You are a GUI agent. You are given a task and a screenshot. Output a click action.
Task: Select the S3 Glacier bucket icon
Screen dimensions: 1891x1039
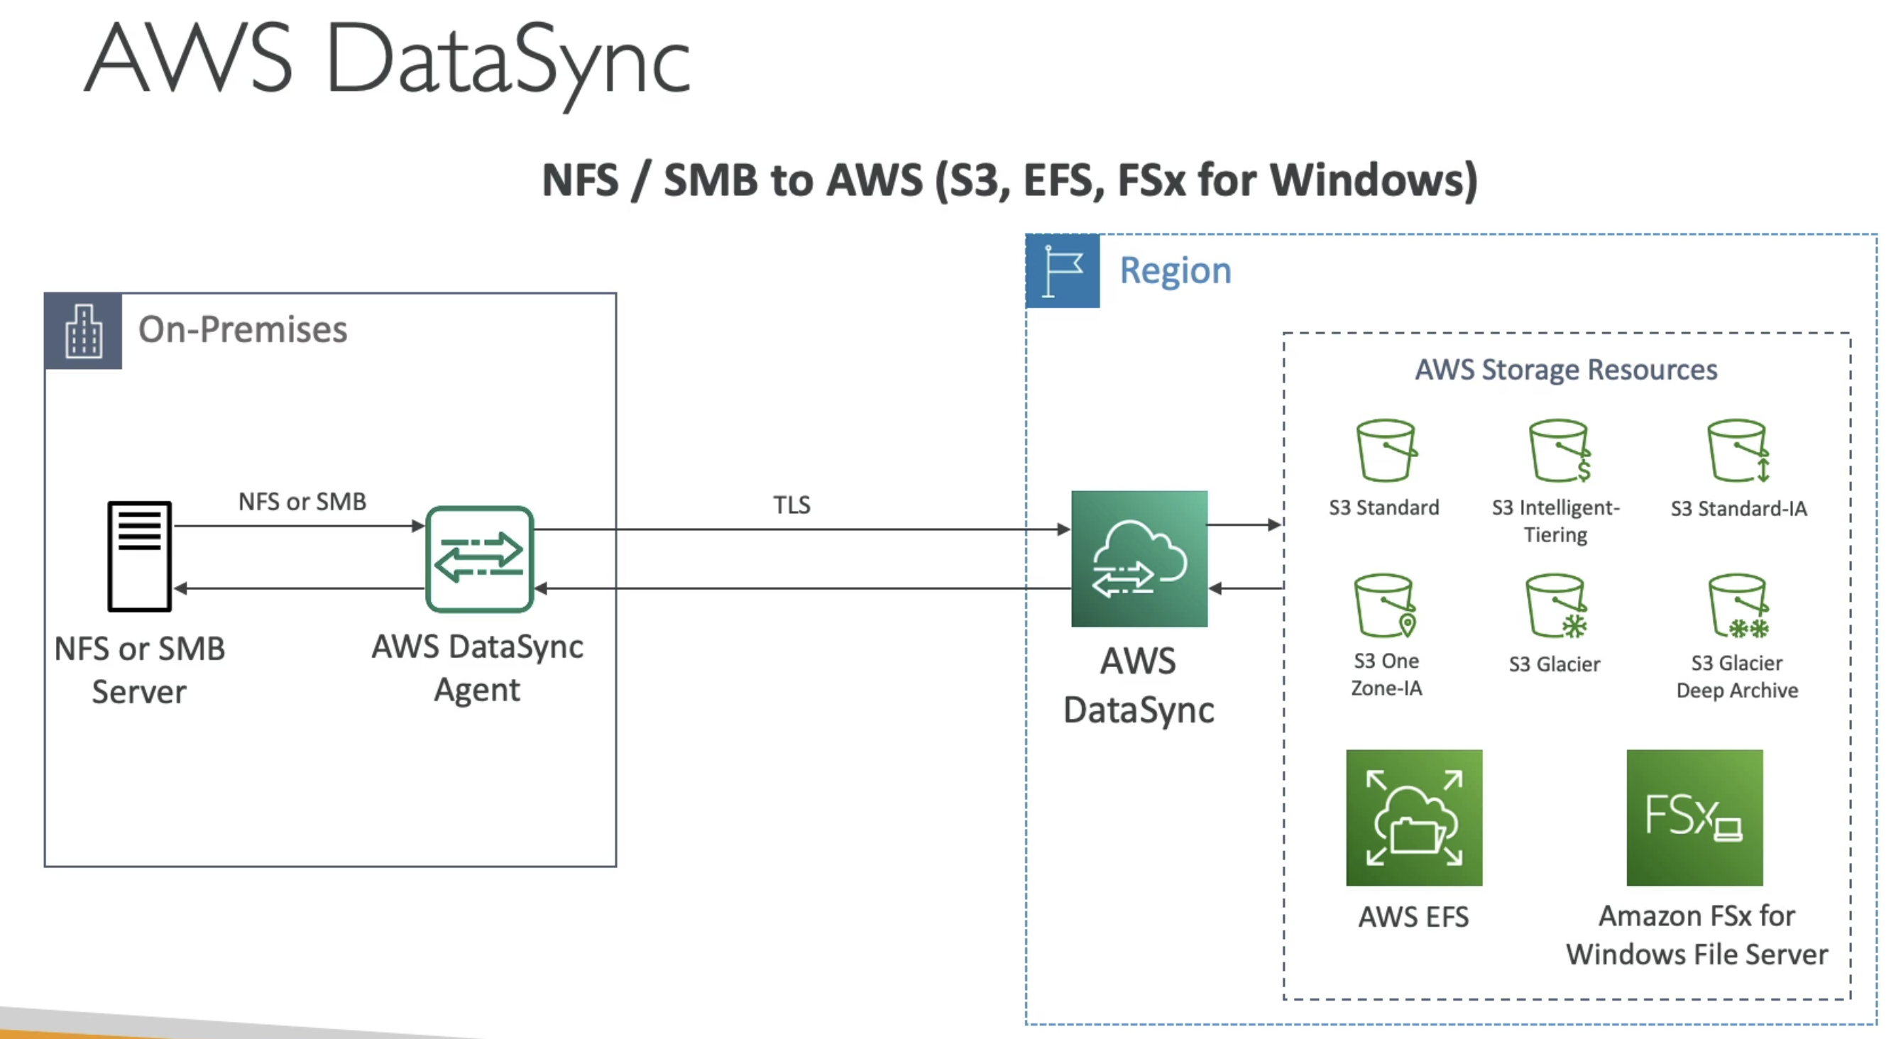[1556, 606]
